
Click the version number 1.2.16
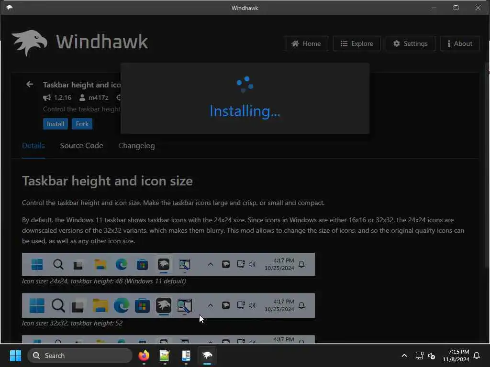63,97
